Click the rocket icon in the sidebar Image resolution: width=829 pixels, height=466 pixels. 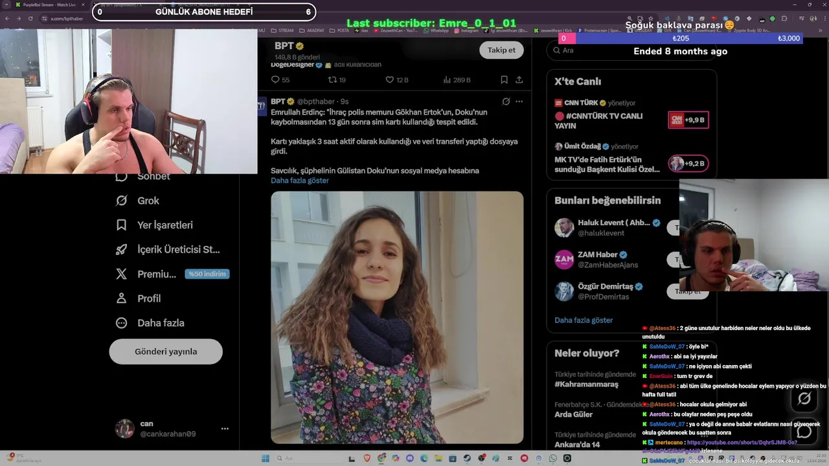[121, 249]
